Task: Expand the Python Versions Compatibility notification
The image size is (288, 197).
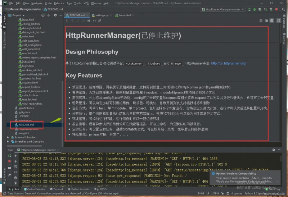Action: (277, 182)
